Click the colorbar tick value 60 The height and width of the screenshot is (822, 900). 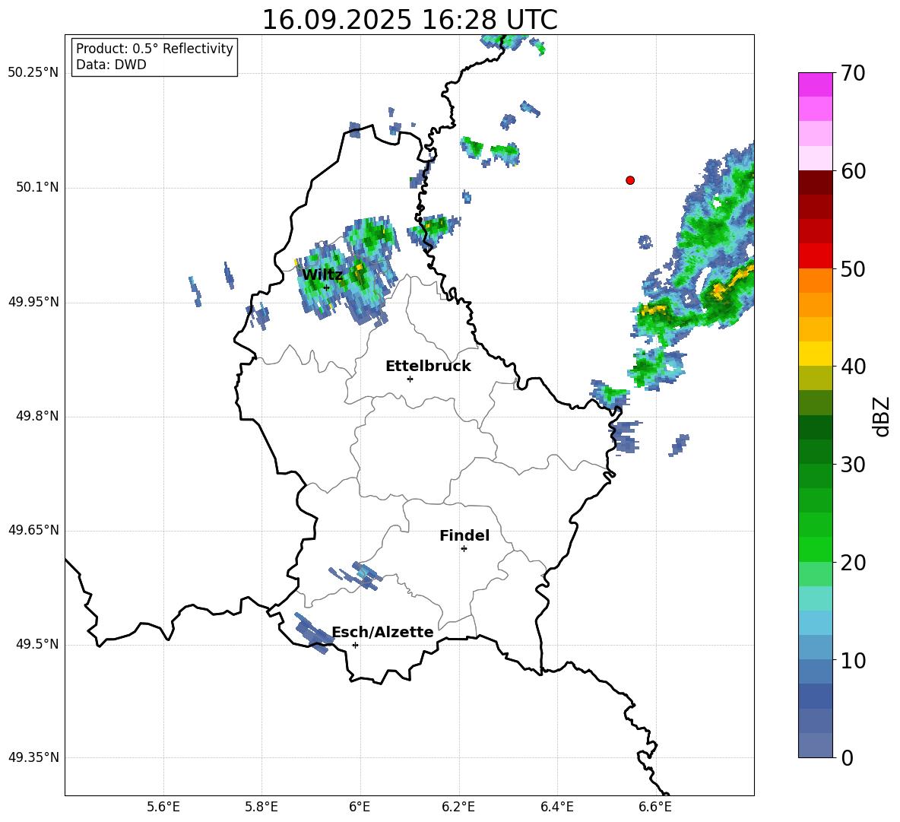click(x=853, y=171)
